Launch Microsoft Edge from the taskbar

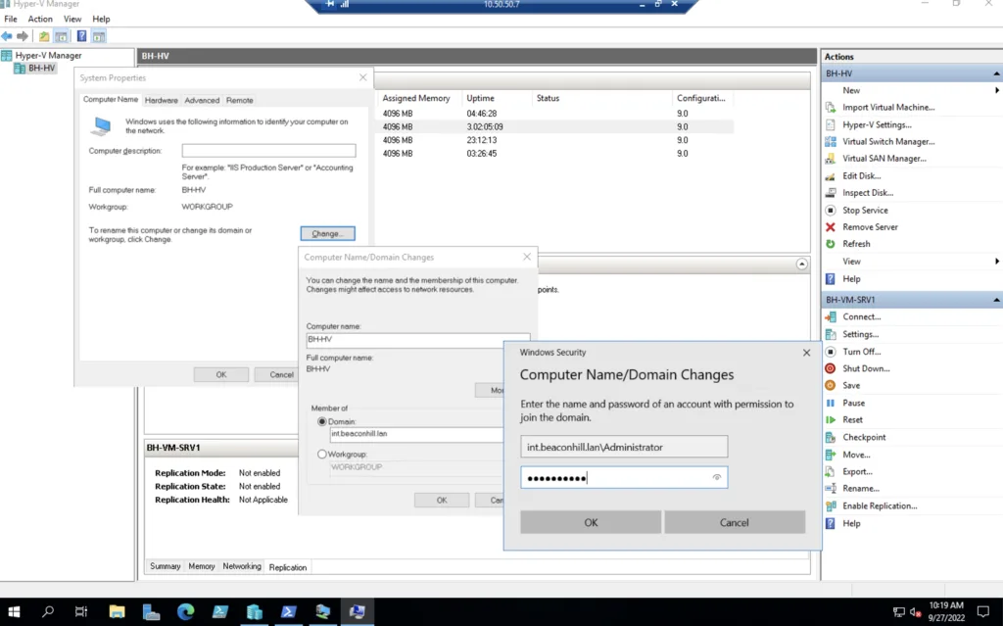pos(185,612)
